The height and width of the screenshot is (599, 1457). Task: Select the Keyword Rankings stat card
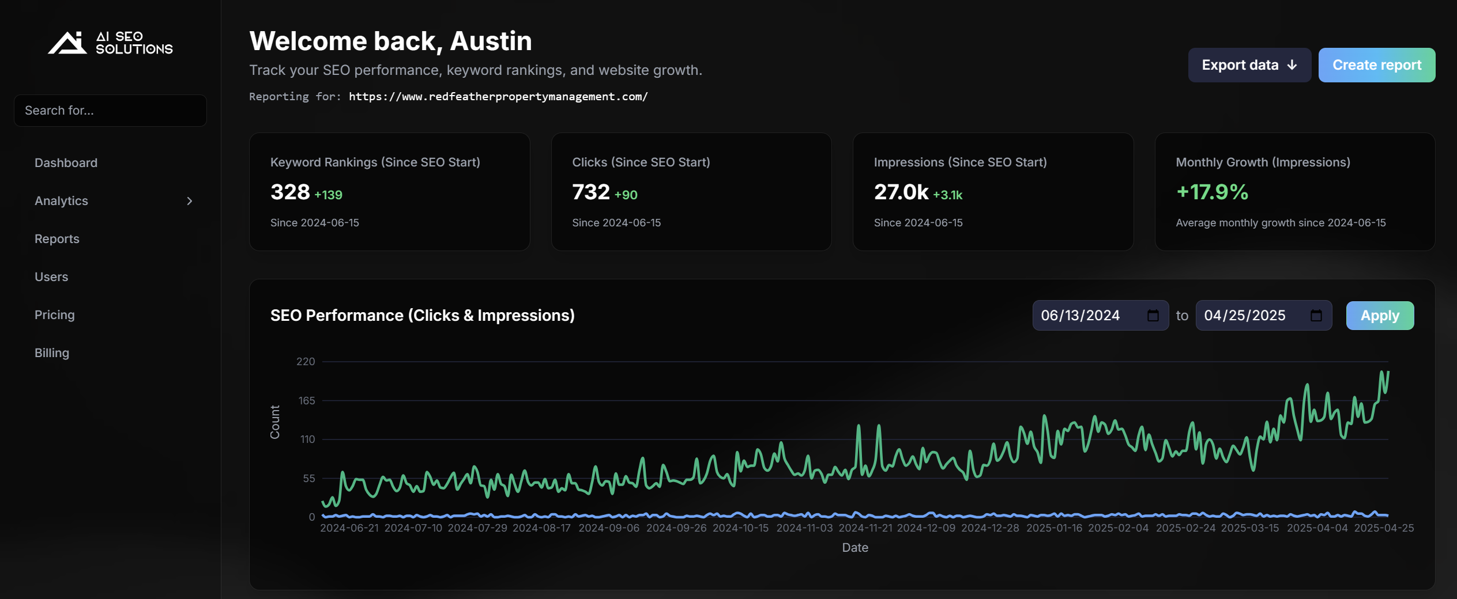(x=390, y=192)
